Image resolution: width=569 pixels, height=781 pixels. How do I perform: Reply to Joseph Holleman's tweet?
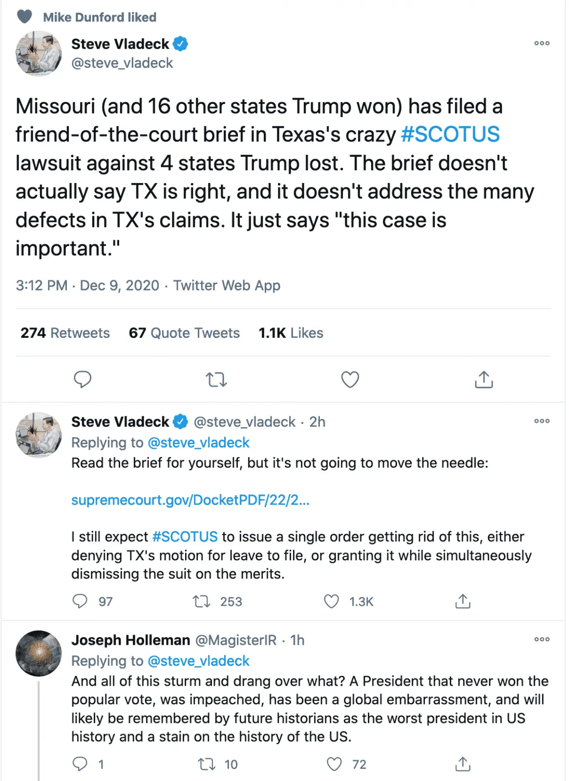tap(80, 764)
